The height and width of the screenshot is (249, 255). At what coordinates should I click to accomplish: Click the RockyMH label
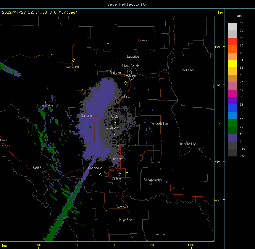(x=72, y=67)
